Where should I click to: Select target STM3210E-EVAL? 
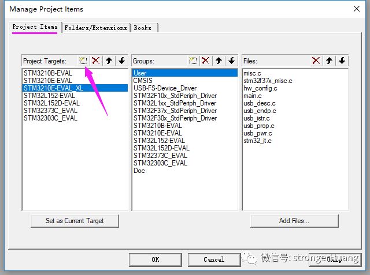(x=75, y=81)
